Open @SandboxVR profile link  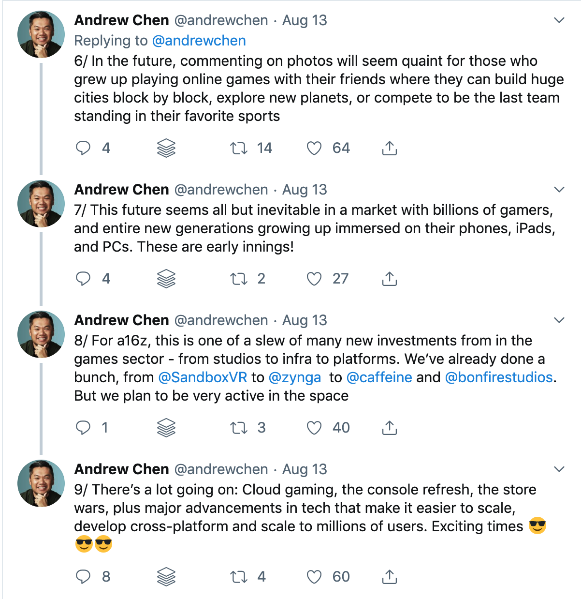pyautogui.click(x=202, y=377)
